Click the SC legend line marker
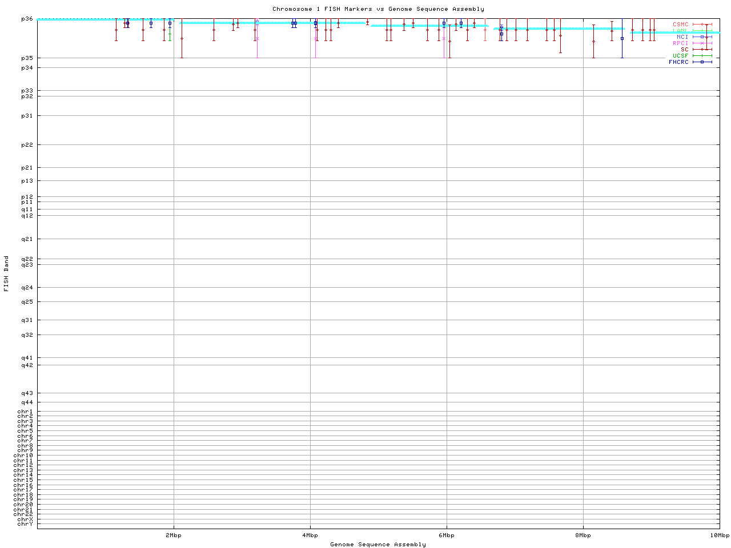This screenshot has height=548, width=731. click(702, 50)
